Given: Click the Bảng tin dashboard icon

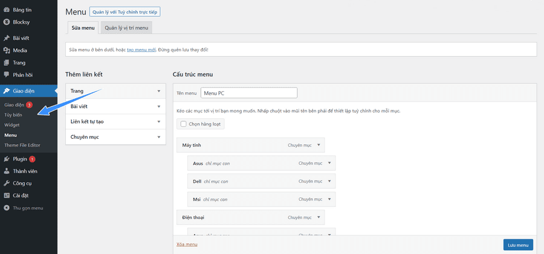Looking at the screenshot, I should pyautogui.click(x=7, y=10).
